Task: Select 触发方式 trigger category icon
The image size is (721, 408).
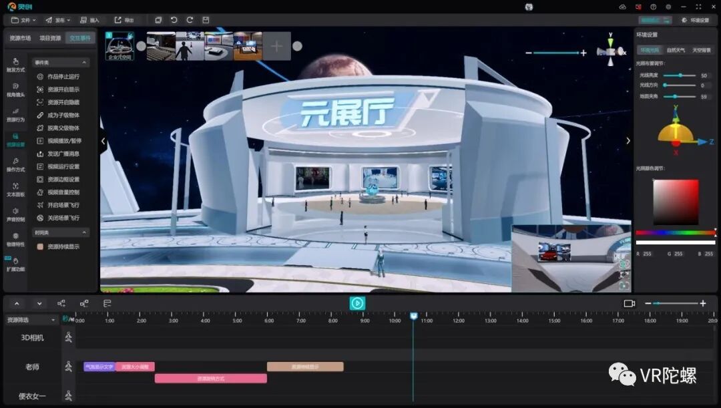Action: 15,65
